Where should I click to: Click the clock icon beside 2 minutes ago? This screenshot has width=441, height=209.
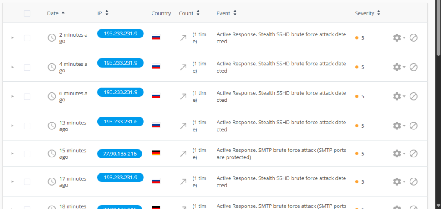point(52,38)
